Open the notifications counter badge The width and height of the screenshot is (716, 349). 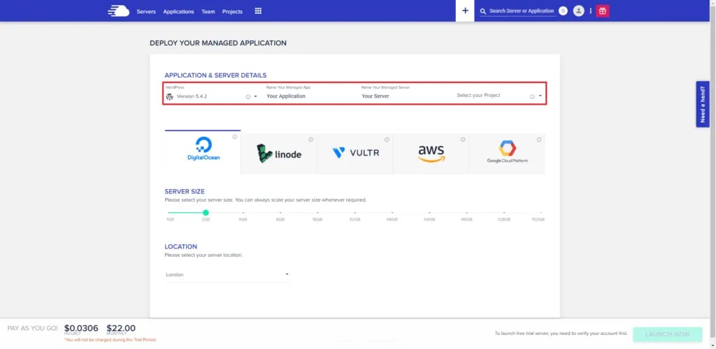(563, 11)
